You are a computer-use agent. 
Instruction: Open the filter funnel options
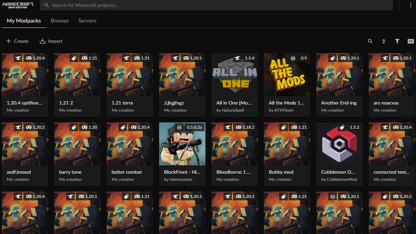(397, 41)
